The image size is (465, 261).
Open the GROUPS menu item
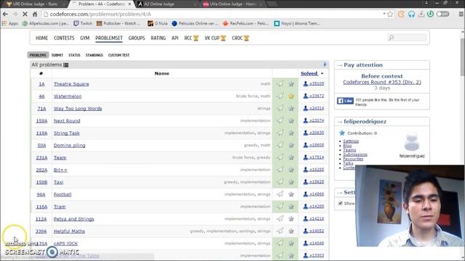(x=137, y=38)
